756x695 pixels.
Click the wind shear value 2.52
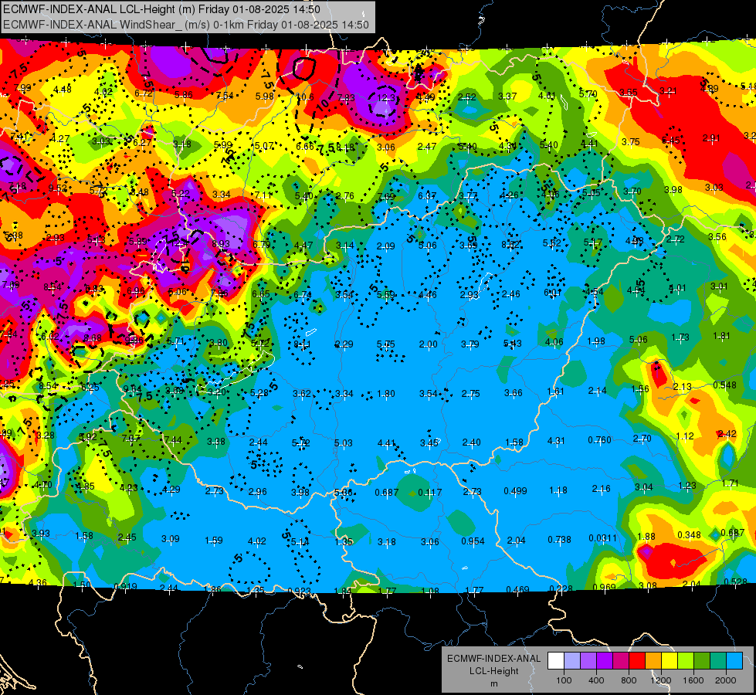[466, 97]
